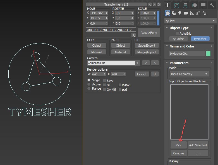Select the Active render radio button
218x165 pixels.
pyautogui.click(x=89, y=84)
